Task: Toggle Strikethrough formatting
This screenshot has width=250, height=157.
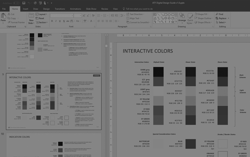Action: (x=68, y=21)
